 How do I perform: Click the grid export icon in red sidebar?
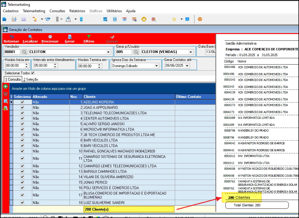point(6,101)
